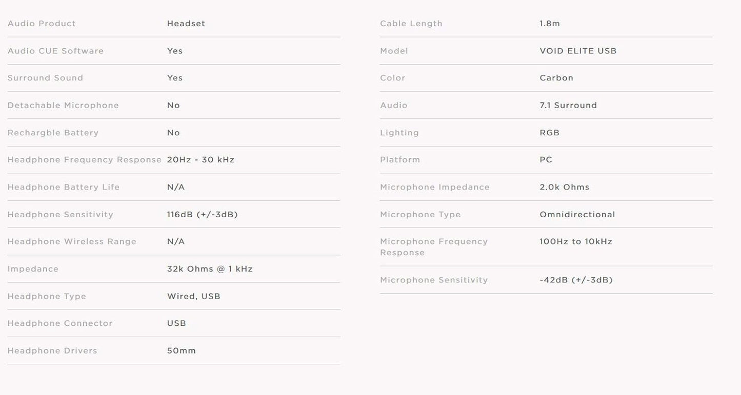Click the PC platform value

(546, 160)
